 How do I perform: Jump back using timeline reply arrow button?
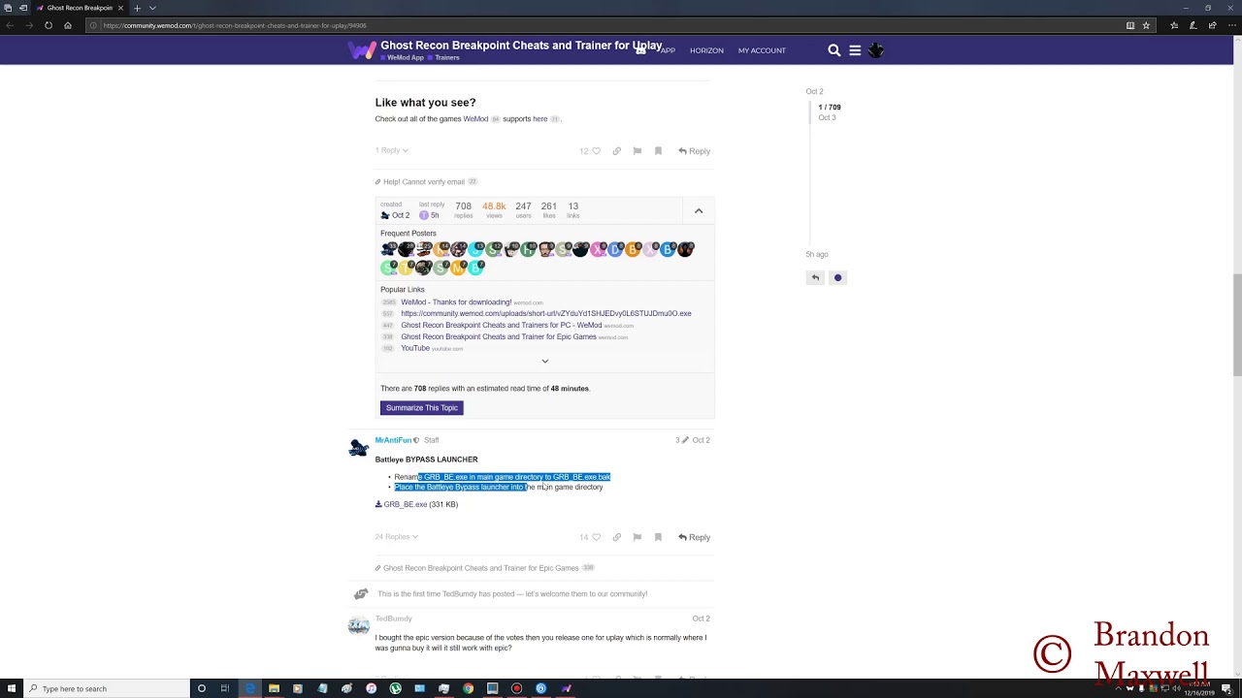(x=815, y=277)
